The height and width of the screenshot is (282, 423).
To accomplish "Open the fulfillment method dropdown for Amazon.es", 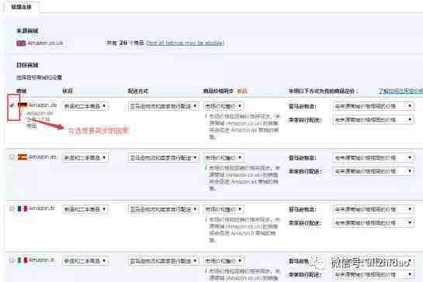I will pos(164,157).
